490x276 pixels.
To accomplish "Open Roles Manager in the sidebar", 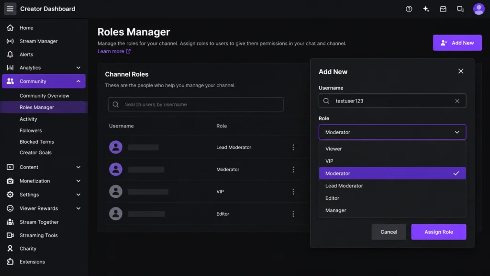I will (x=37, y=107).
